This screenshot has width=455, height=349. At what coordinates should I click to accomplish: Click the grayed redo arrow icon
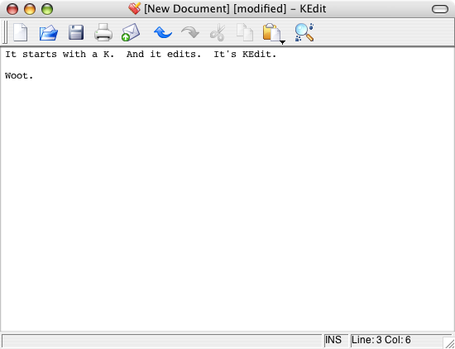coord(190,32)
